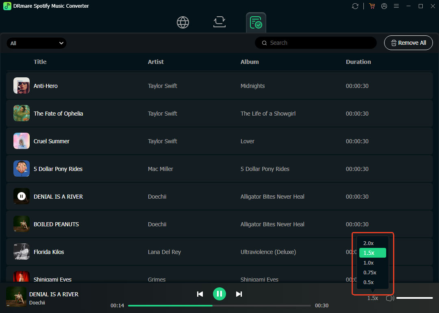Click the Cruel Summer album cover
This screenshot has width=439, height=313.
[22, 141]
